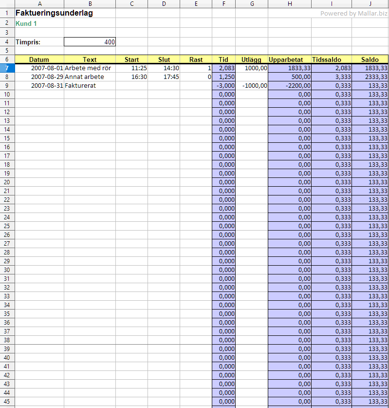The width and height of the screenshot is (389, 408).
Task: Select the Timpris value cell 400
Action: [90, 42]
